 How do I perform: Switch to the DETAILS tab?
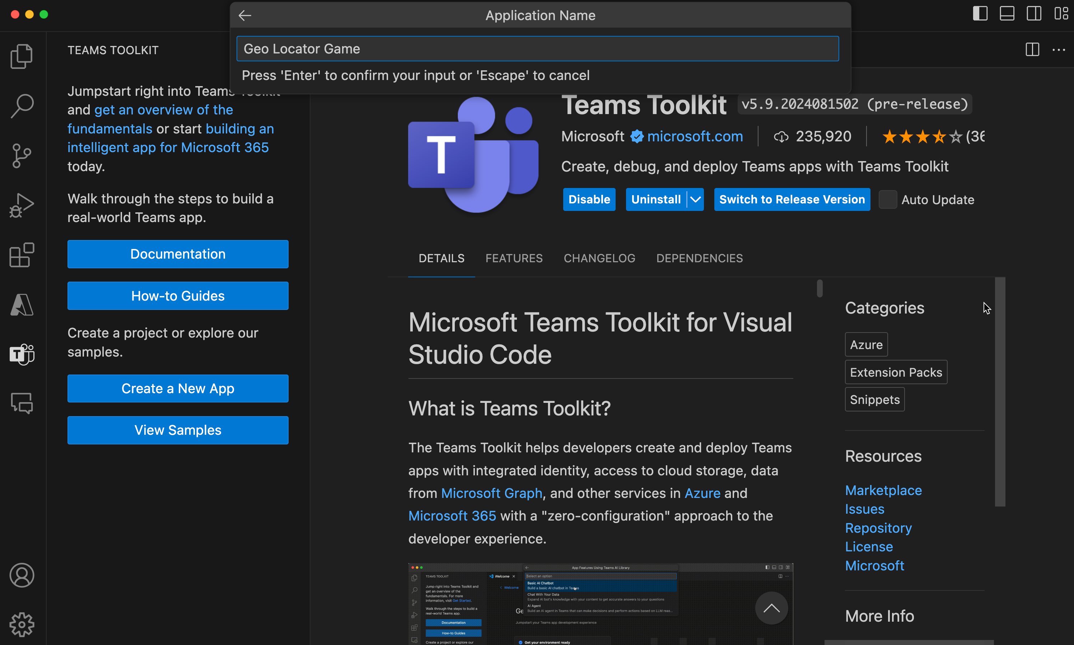tap(442, 258)
